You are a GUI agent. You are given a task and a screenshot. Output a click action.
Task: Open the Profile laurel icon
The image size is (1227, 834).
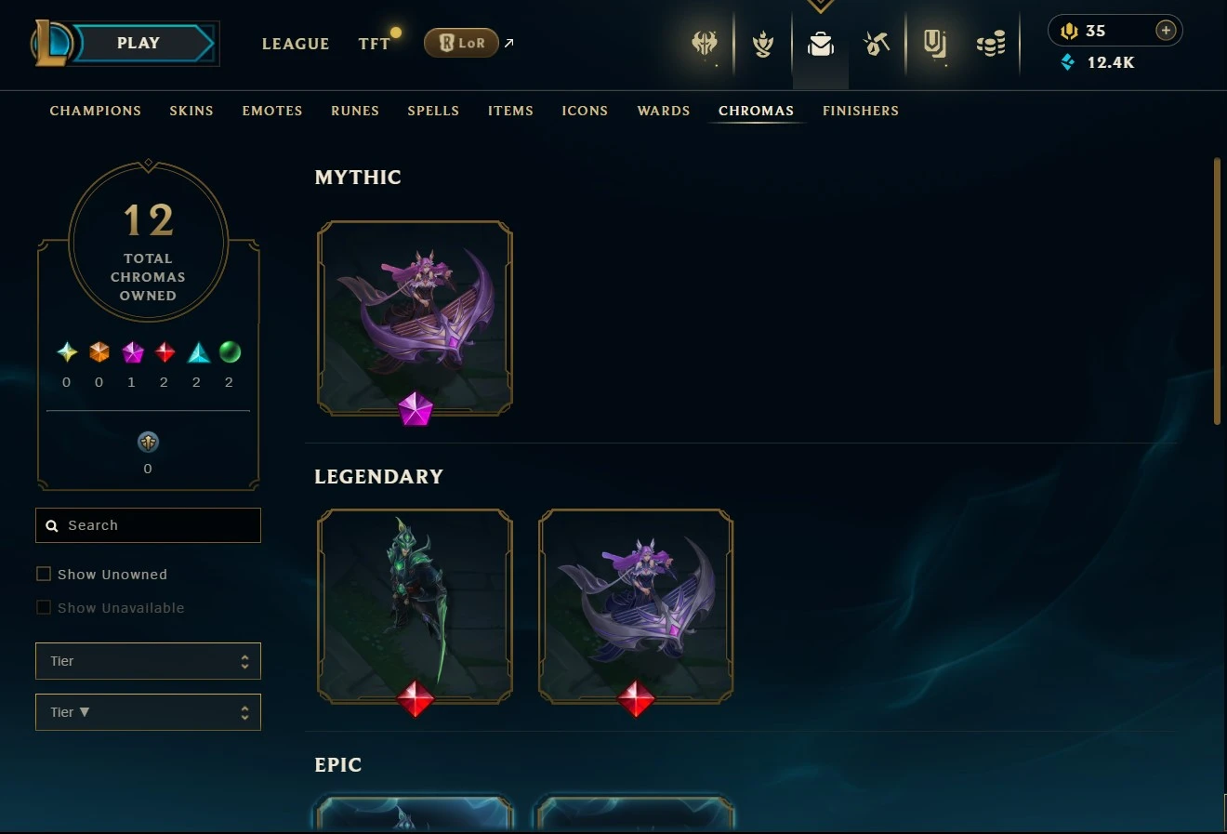tap(763, 44)
